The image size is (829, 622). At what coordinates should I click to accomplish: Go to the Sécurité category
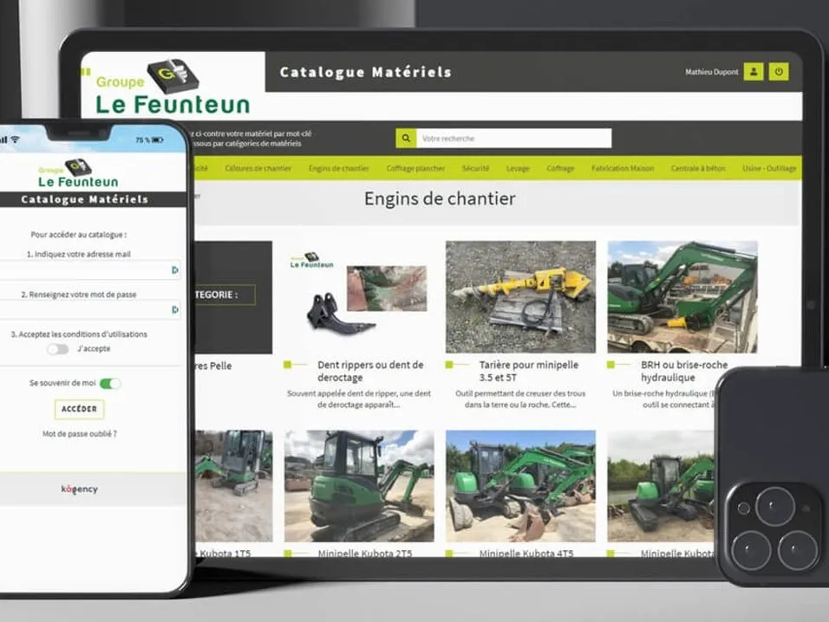coord(475,168)
